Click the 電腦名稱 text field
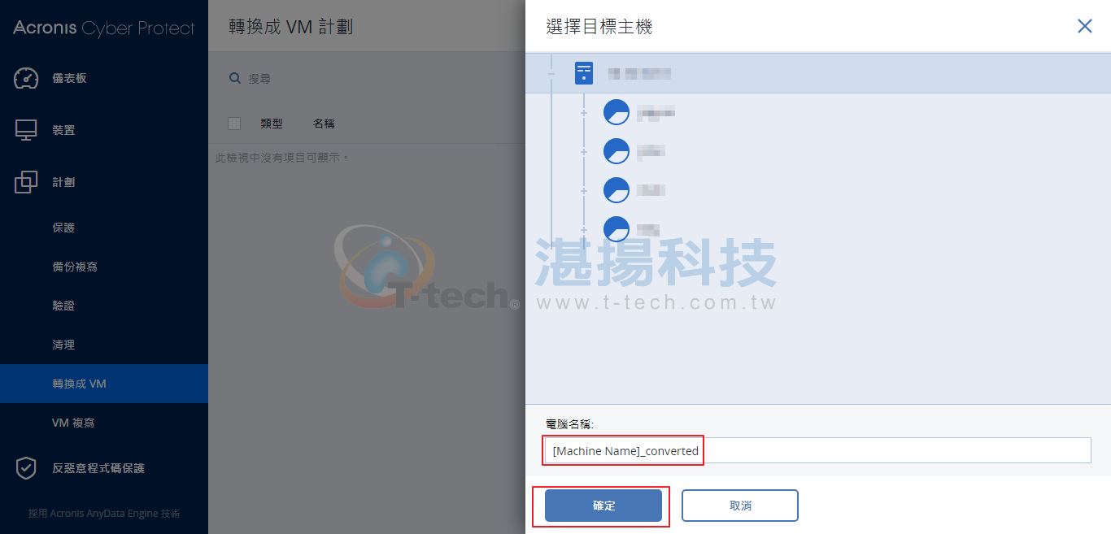The height and width of the screenshot is (534, 1111). pos(818,450)
